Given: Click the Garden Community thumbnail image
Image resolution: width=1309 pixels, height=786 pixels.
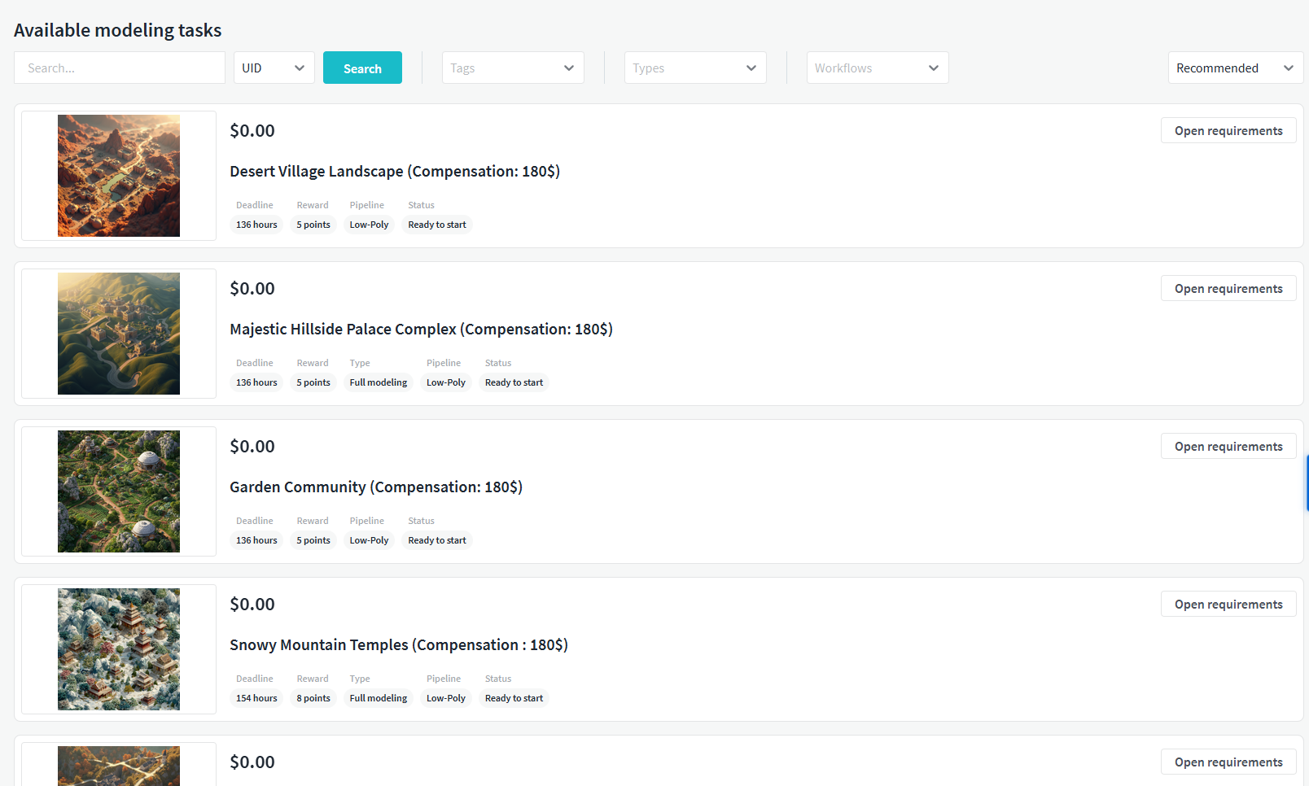Looking at the screenshot, I should tap(119, 491).
